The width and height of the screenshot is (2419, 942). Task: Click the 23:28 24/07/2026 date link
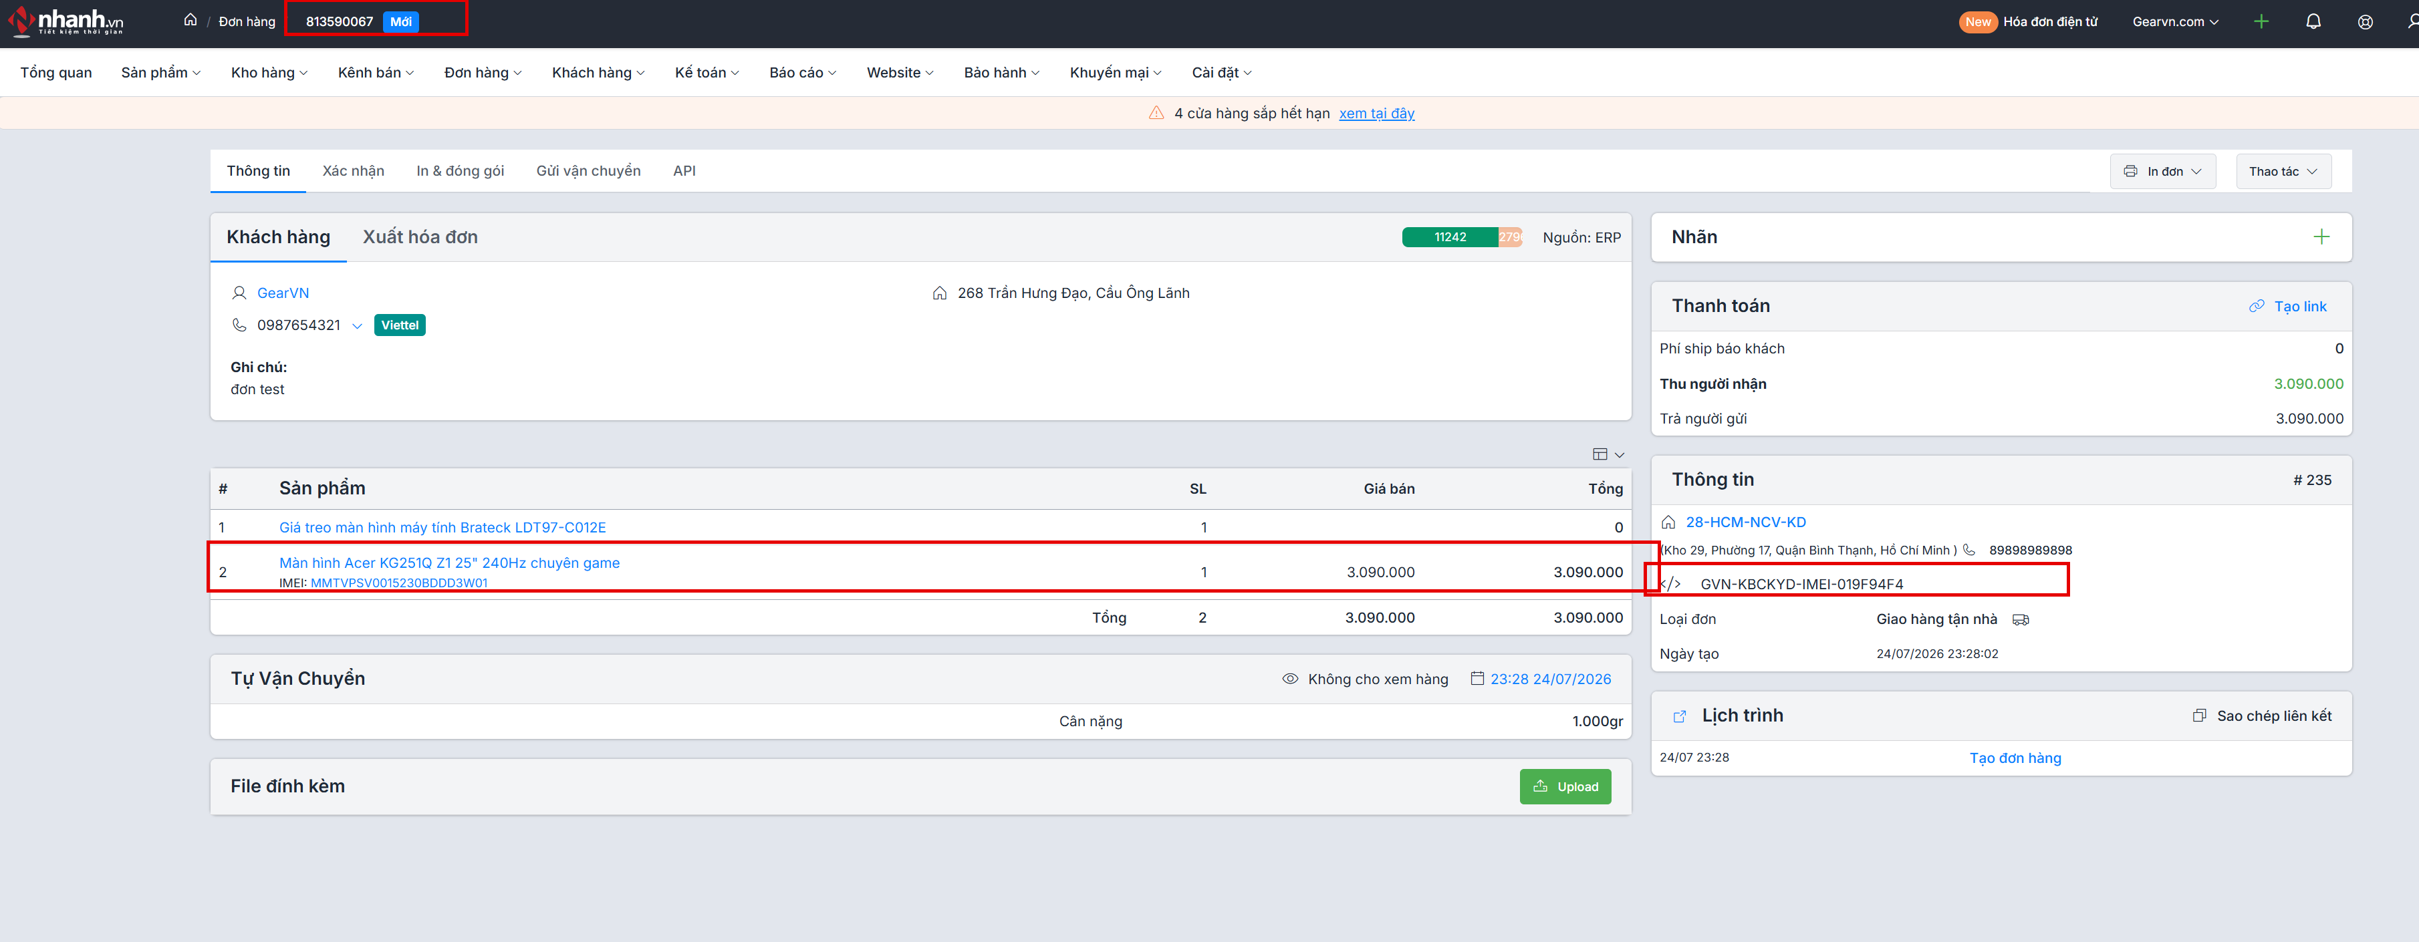pyautogui.click(x=1550, y=679)
